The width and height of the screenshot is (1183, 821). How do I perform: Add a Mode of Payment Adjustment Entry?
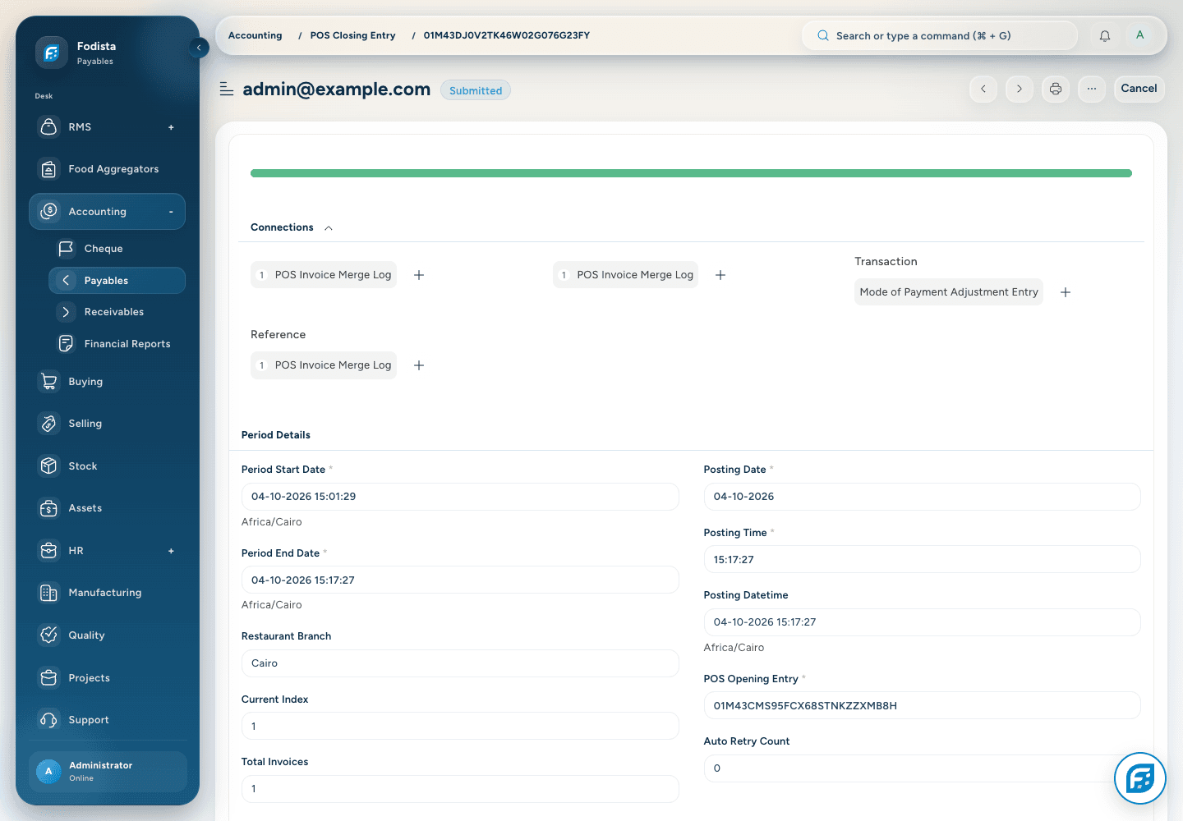1066,292
